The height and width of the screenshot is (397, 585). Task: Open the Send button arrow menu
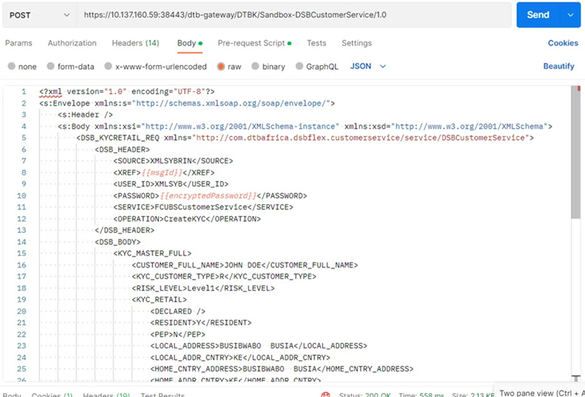click(x=569, y=15)
